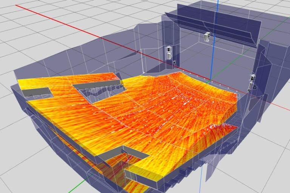
Task: Pick the small speaker beside left array
Action: point(174,62)
